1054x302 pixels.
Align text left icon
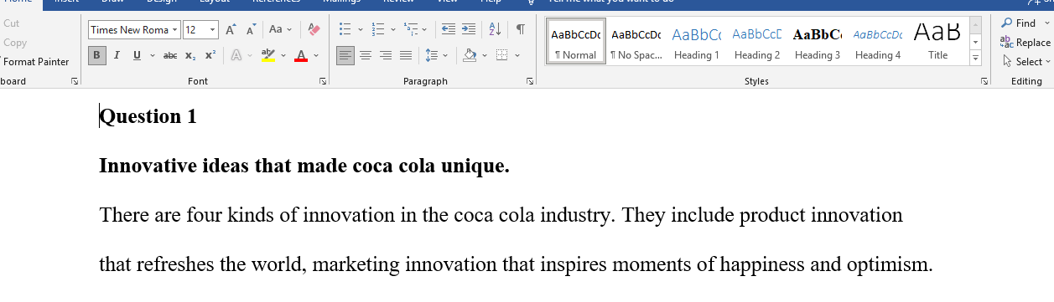pos(345,55)
